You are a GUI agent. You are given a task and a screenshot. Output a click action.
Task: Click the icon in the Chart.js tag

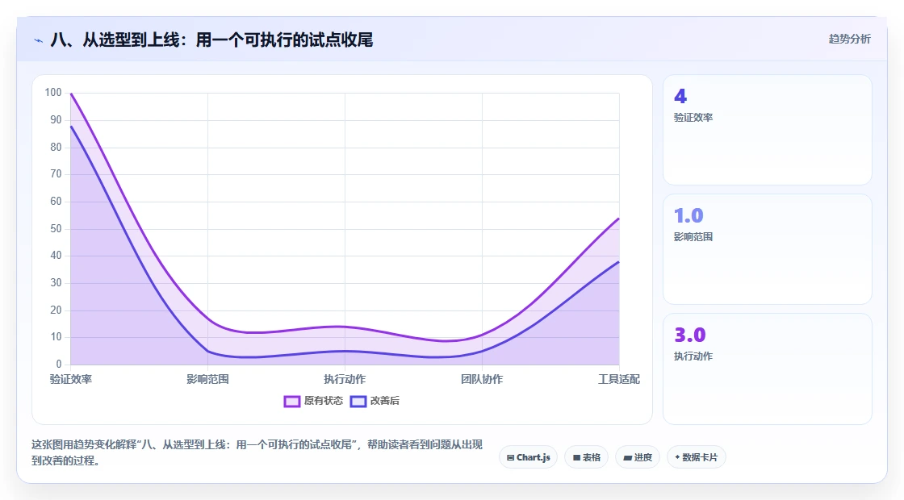tap(510, 458)
